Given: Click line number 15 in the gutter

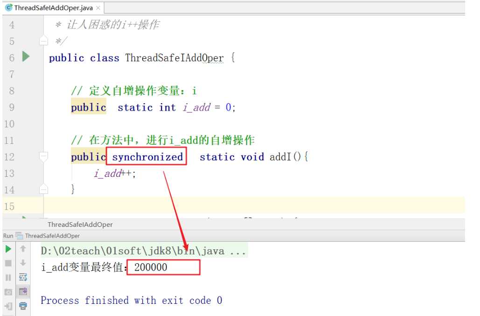Looking at the screenshot, I should pos(9,206).
